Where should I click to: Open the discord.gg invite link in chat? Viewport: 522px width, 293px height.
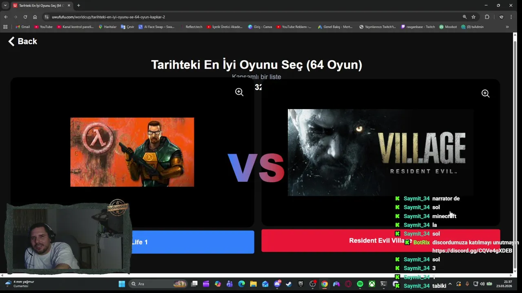point(472,251)
